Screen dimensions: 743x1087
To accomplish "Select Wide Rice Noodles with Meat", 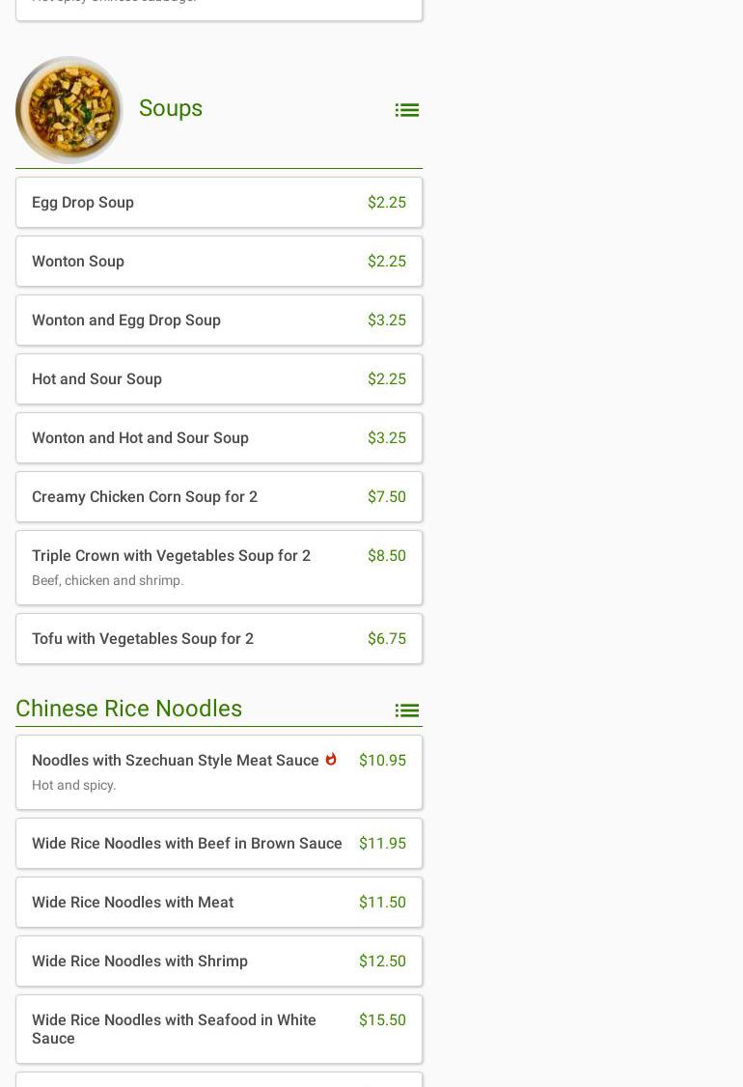I will 219,903.
